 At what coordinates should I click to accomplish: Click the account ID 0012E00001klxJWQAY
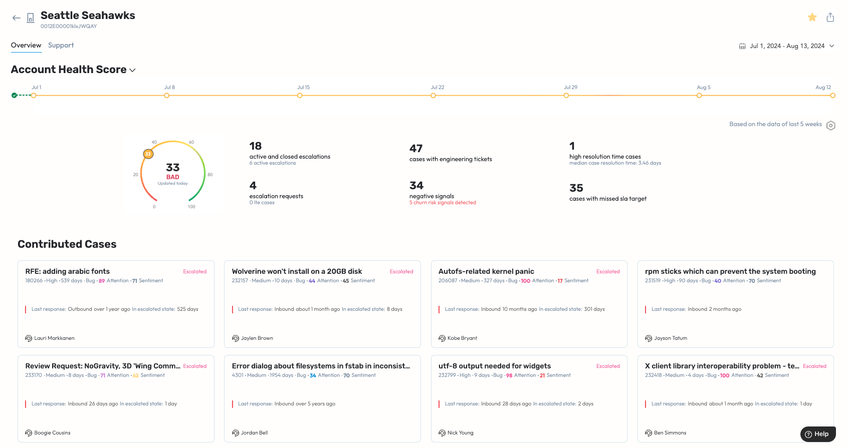click(x=69, y=27)
